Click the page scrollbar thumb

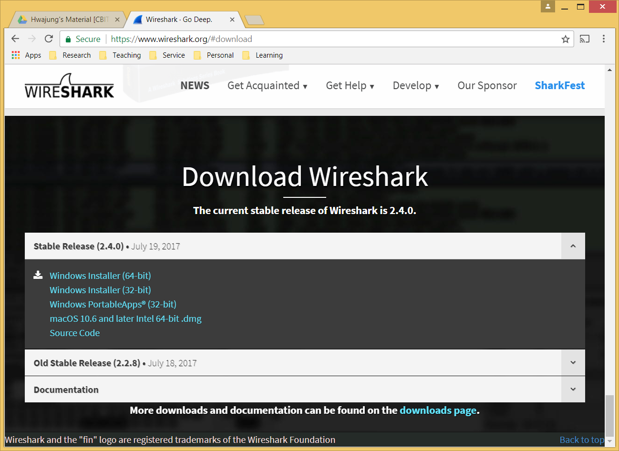click(x=609, y=416)
